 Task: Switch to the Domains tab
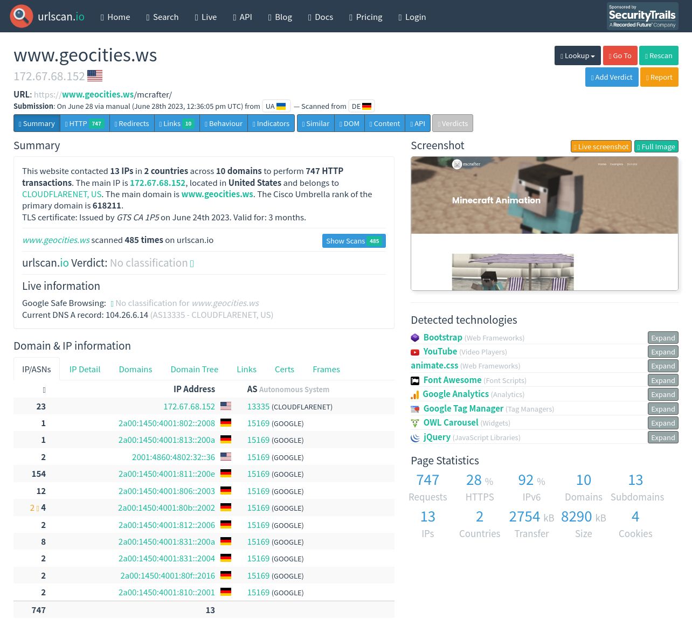(x=135, y=369)
